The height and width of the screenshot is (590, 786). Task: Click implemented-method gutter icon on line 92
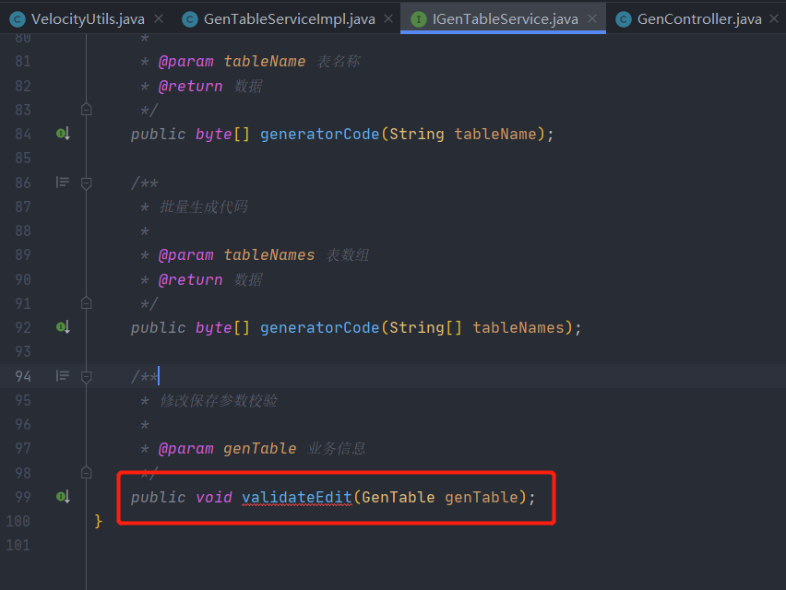coord(63,327)
